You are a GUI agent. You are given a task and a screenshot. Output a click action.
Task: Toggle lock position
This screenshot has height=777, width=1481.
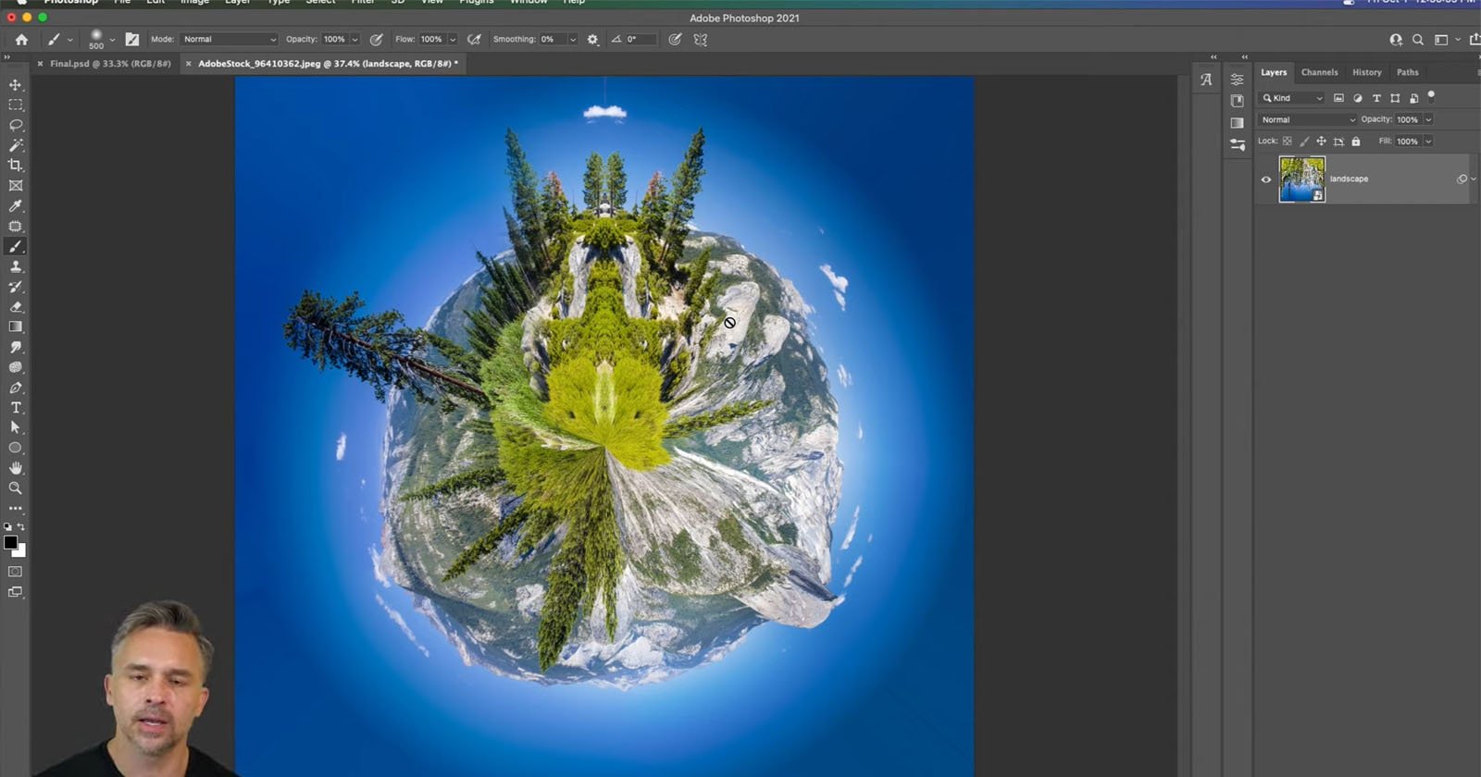(1322, 142)
